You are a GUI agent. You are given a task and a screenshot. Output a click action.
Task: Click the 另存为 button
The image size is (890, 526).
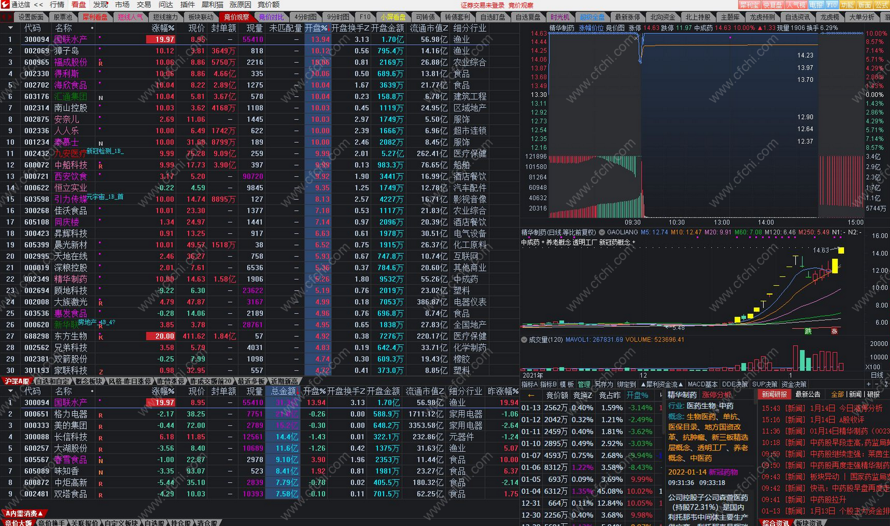tap(604, 384)
